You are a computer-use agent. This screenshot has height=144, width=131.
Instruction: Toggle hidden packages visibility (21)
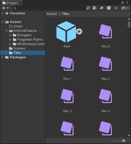125,8
